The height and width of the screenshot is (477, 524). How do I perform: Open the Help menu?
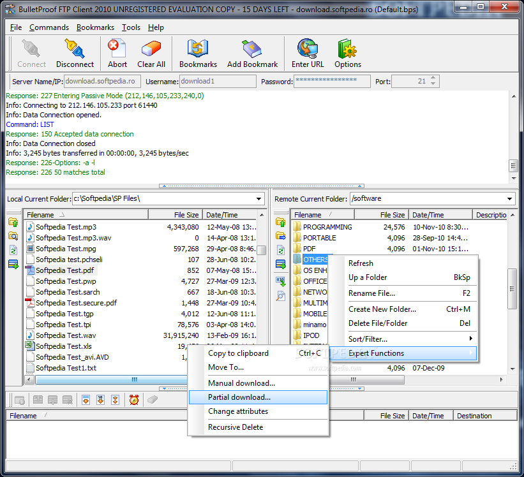pos(156,27)
